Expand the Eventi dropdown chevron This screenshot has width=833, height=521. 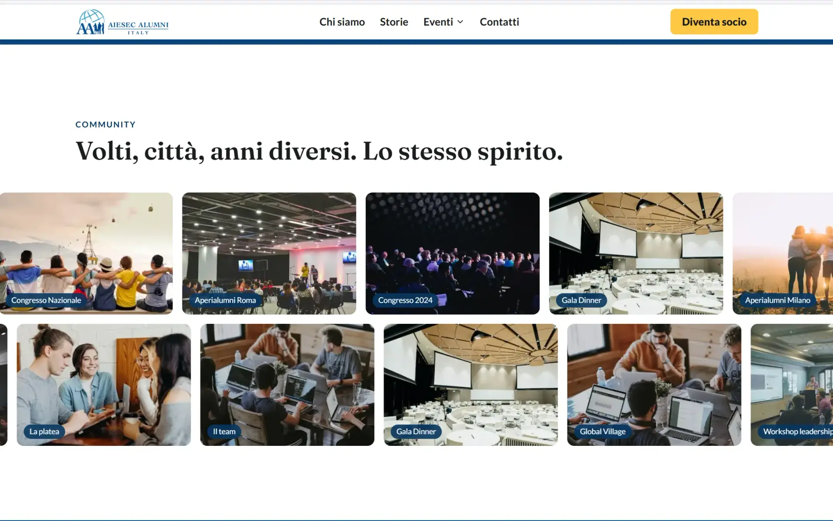tap(460, 22)
